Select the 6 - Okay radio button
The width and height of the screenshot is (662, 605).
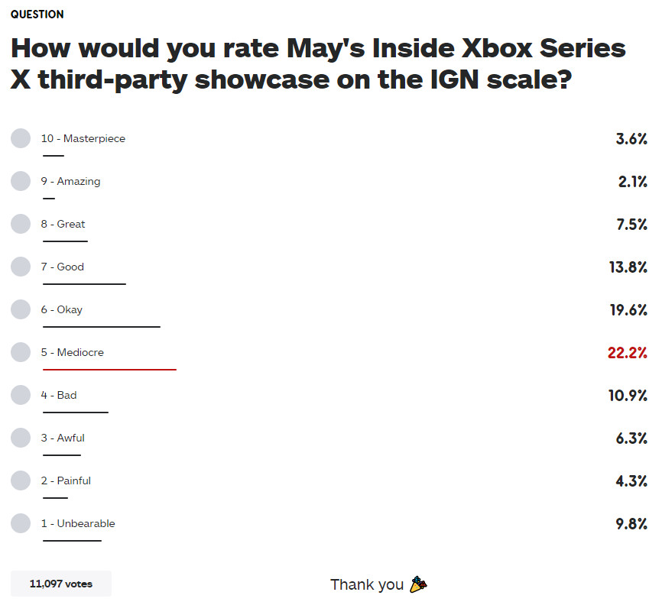(x=21, y=309)
